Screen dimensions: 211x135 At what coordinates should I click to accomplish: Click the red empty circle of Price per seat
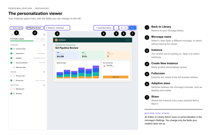pos(11,76)
